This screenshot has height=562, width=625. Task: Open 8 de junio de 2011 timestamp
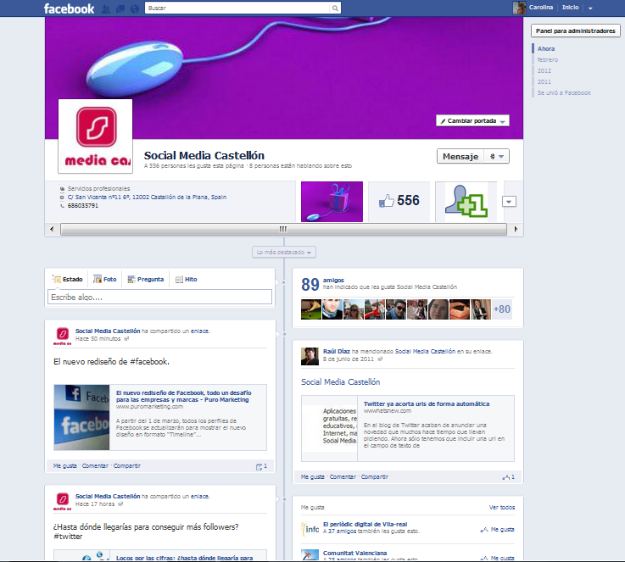(349, 359)
